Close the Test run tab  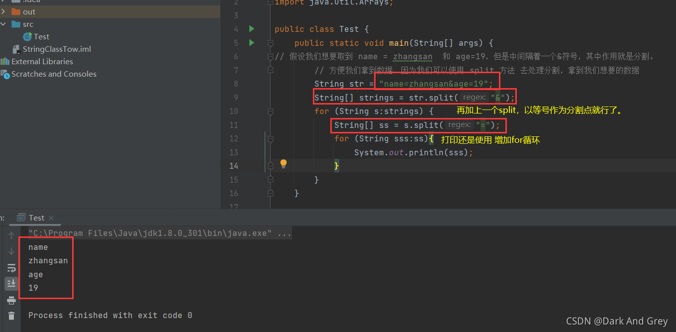coord(51,218)
